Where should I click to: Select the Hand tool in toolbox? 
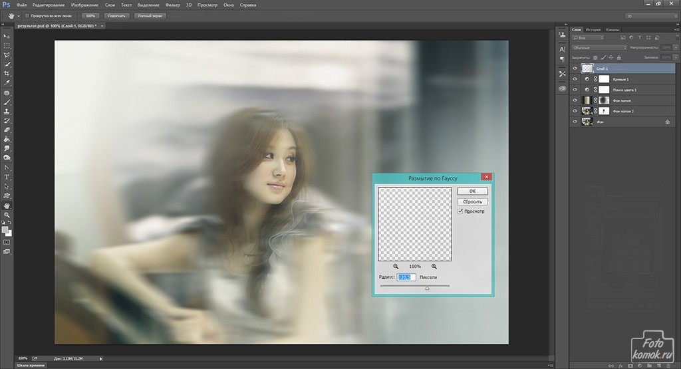point(7,205)
